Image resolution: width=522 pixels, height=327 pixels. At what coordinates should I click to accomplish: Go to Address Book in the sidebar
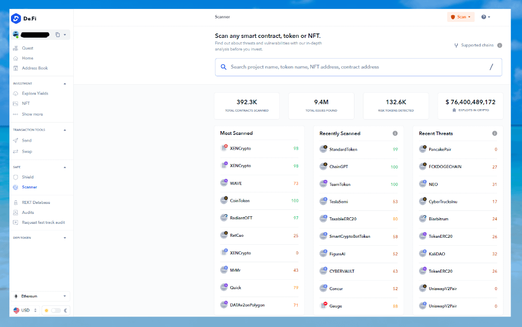[35, 68]
